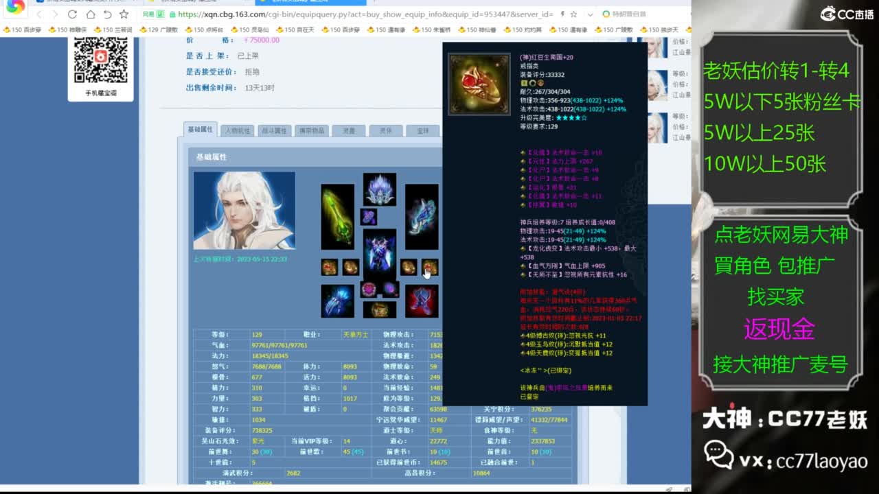Click the blue gauntlet equipment icon
The height and width of the screenshot is (494, 879).
338,301
